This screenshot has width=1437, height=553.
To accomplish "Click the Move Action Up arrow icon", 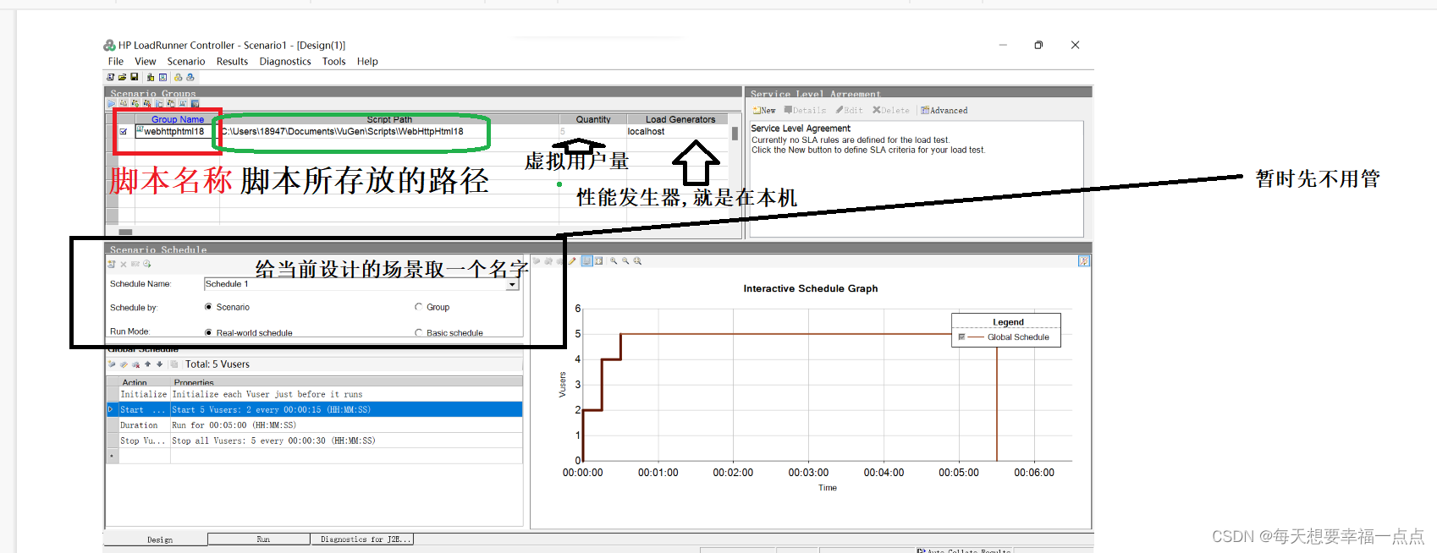I will pyautogui.click(x=147, y=364).
